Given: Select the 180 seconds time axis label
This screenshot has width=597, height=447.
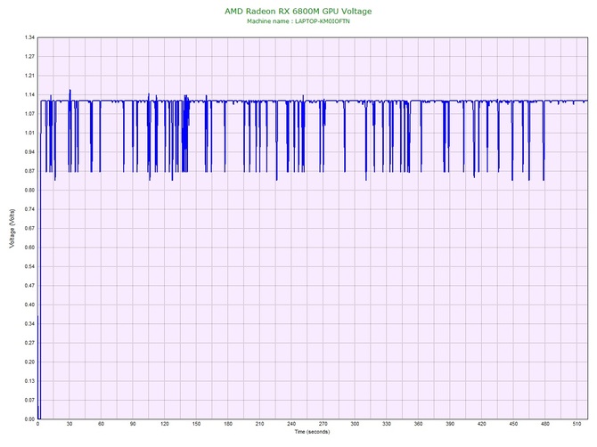Looking at the screenshot, I should [x=228, y=424].
